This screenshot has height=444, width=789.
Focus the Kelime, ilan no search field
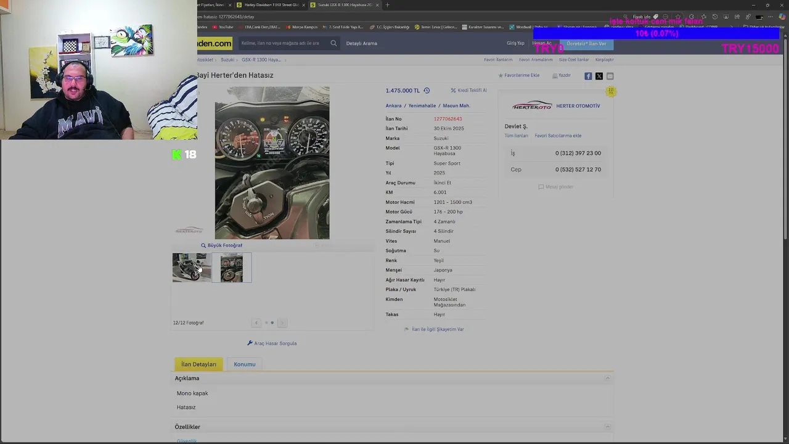pos(284,43)
